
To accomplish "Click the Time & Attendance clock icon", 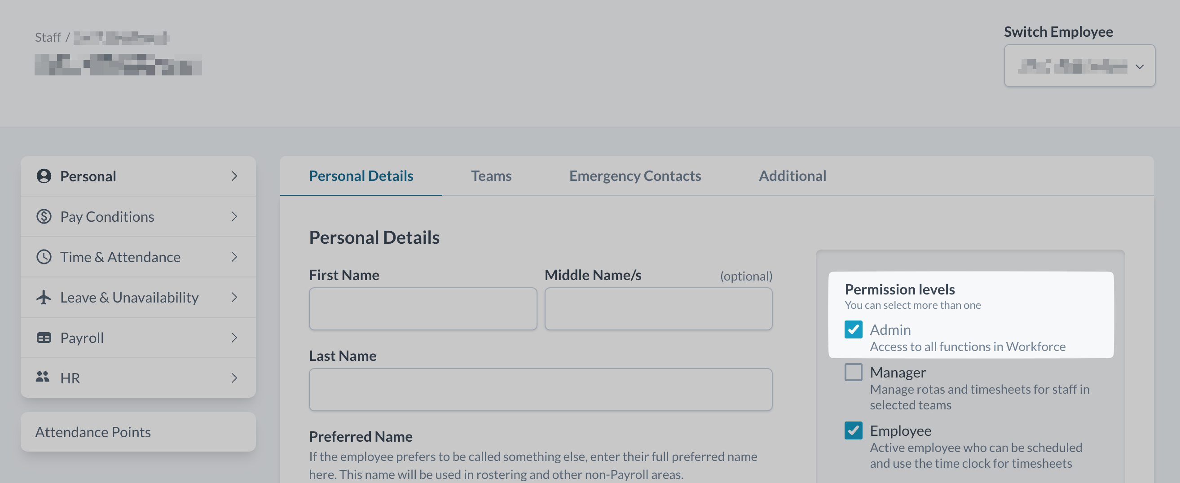I will click(x=44, y=257).
